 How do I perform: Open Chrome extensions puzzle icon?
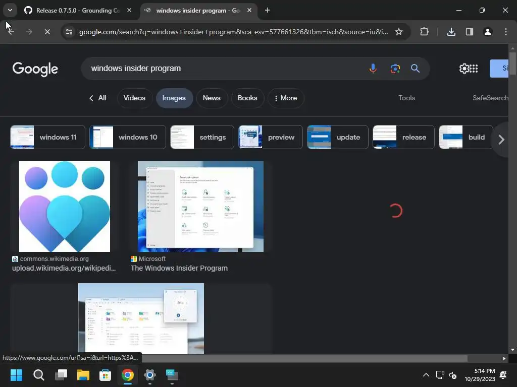point(424,32)
